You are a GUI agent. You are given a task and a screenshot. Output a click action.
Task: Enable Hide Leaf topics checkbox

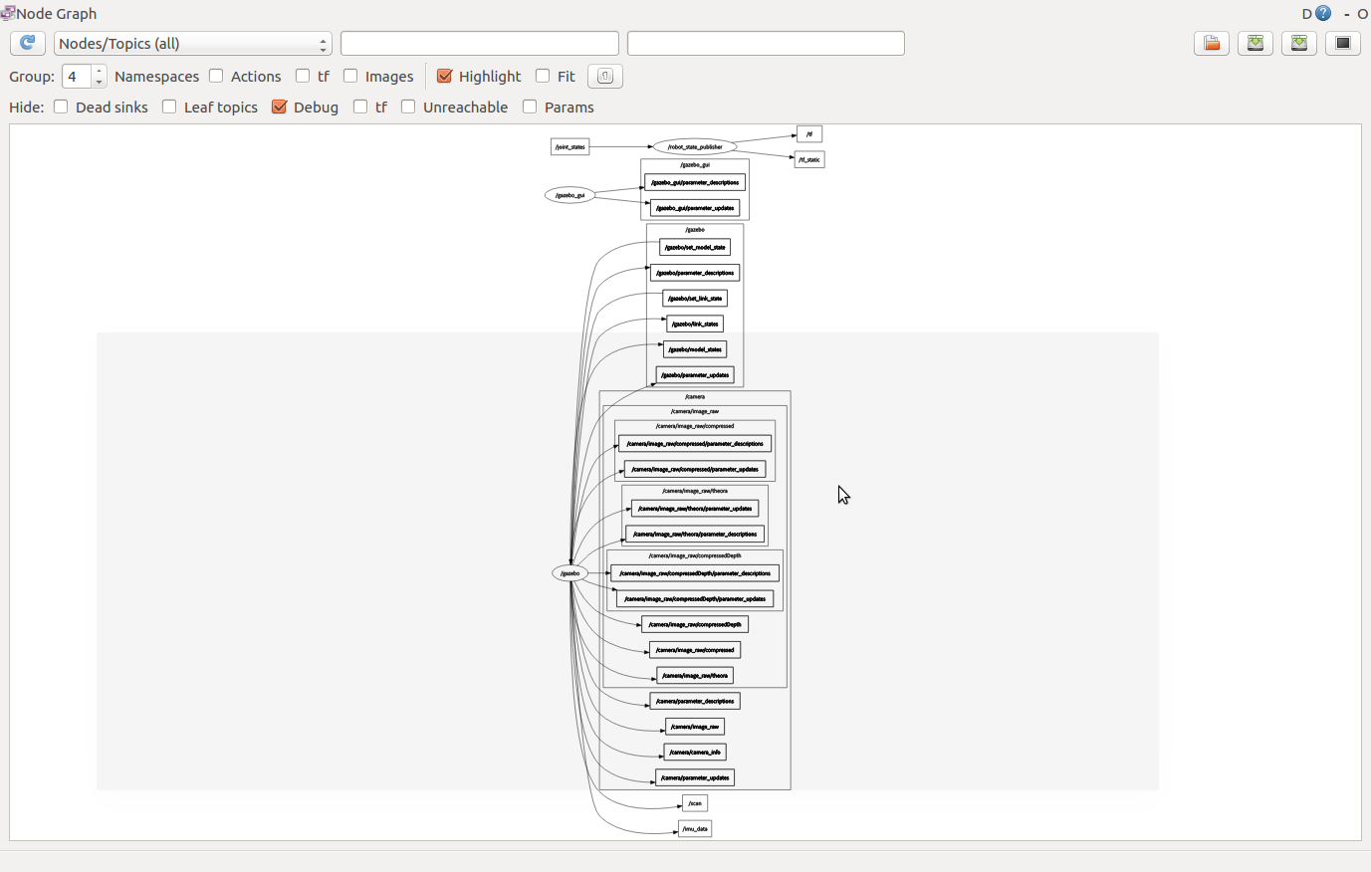click(x=169, y=107)
